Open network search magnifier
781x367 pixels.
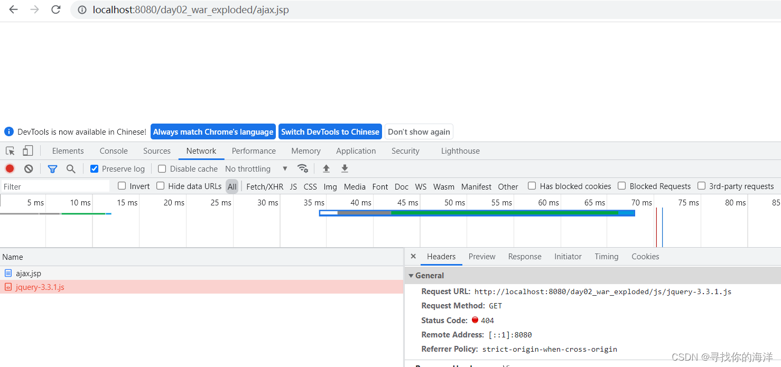[71, 169]
